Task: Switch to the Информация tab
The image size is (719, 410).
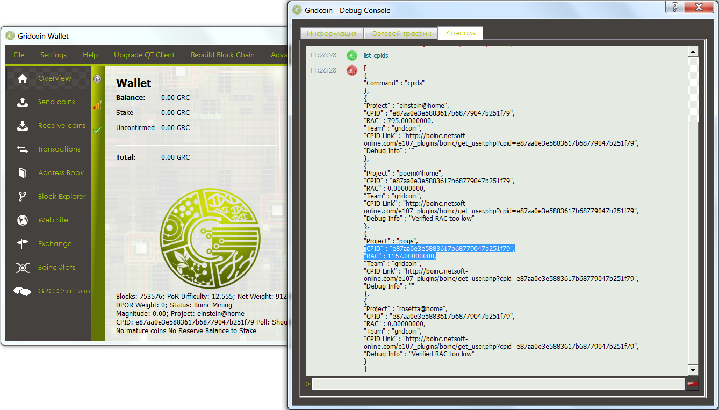Action: tap(332, 33)
